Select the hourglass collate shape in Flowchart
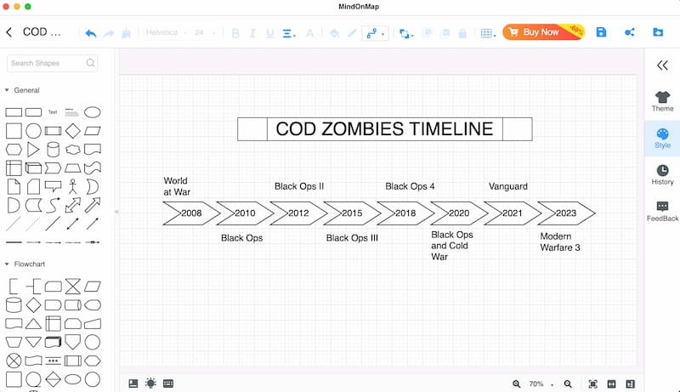680x392 pixels. click(x=72, y=287)
